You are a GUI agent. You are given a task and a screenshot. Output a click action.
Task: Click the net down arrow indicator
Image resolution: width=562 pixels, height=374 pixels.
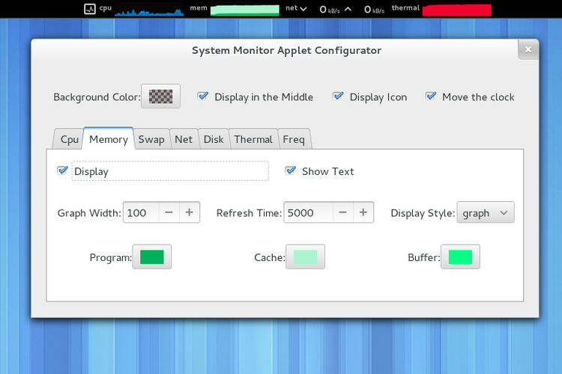point(303,9)
